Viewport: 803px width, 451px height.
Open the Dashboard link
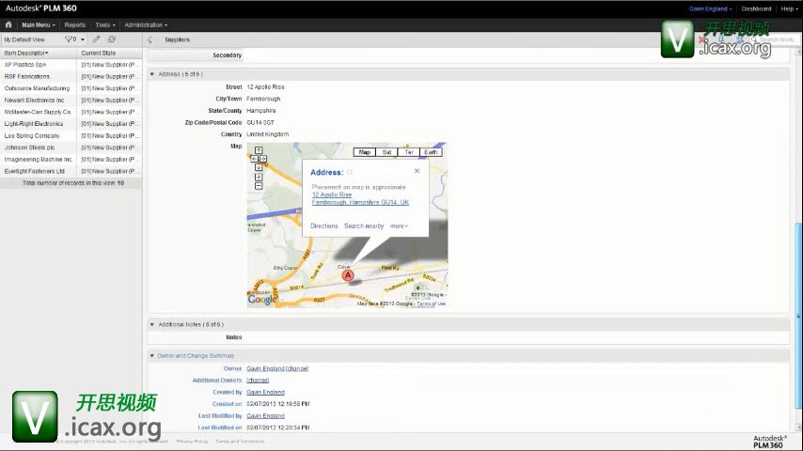[x=756, y=8]
